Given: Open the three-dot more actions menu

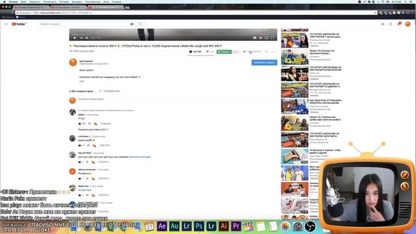Looking at the screenshot, I should (x=274, y=52).
